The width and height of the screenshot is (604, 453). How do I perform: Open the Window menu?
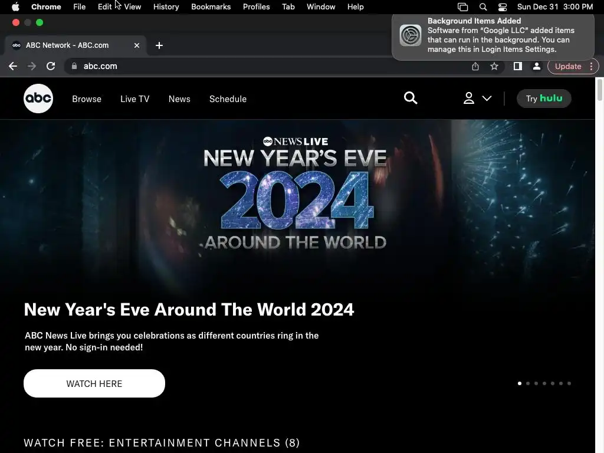click(x=321, y=7)
